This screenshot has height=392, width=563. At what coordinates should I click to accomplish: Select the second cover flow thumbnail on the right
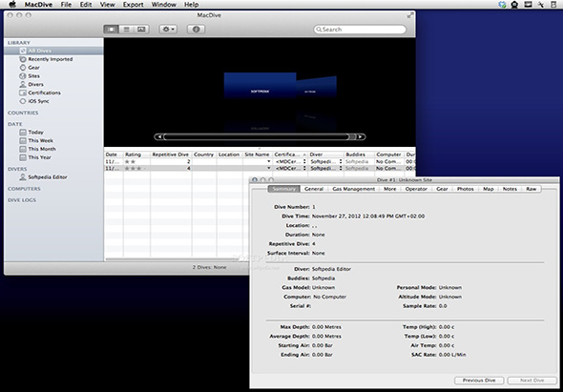coord(316,87)
